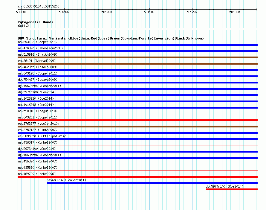
Task: Click the red bar under nsv469799
Action: point(137,177)
